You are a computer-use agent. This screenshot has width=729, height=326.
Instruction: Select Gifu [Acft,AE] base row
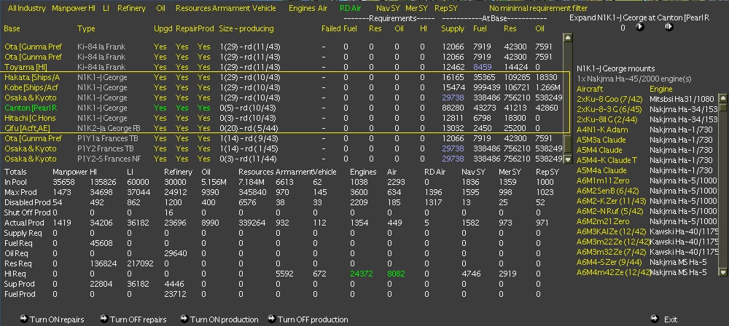27,128
